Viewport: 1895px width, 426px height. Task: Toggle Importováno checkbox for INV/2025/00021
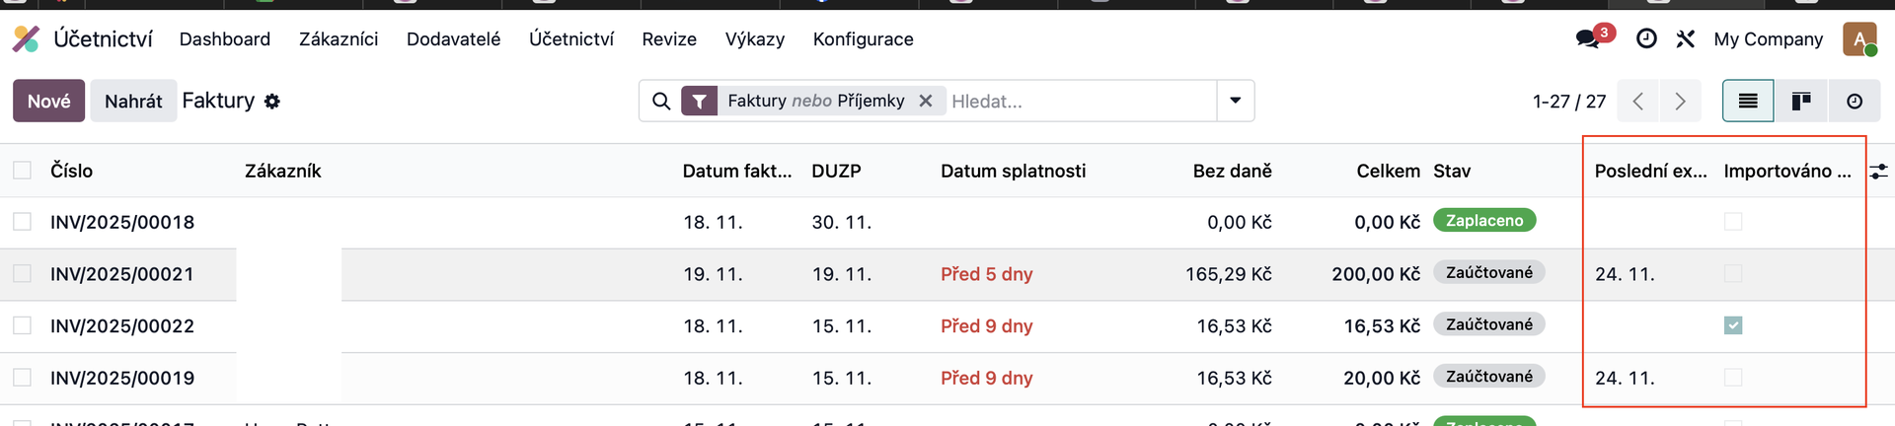coord(1733,273)
